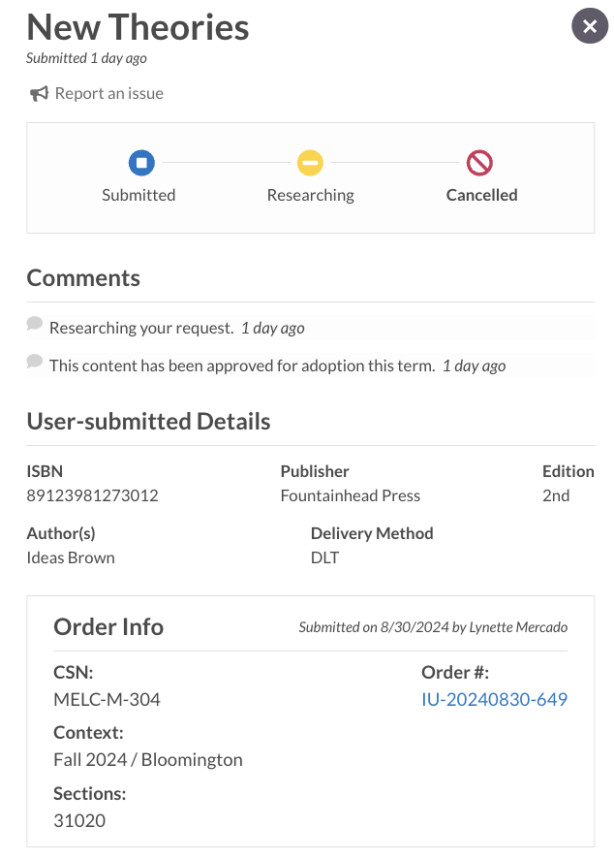This screenshot has height=859, width=614.
Task: Click the Submitted step label
Action: pos(138,195)
